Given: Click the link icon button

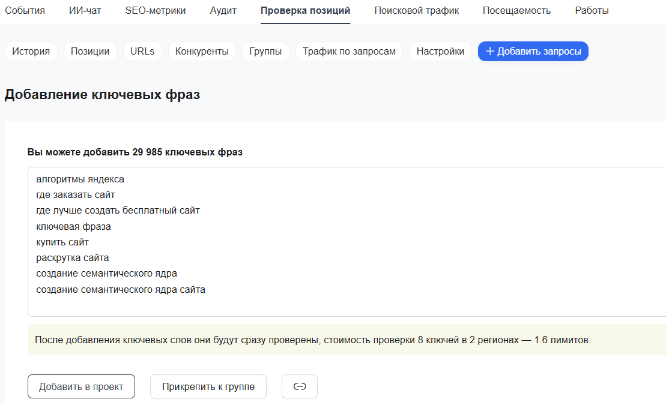Looking at the screenshot, I should (x=299, y=386).
